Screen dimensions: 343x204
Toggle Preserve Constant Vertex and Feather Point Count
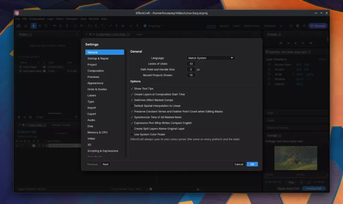click(x=132, y=111)
